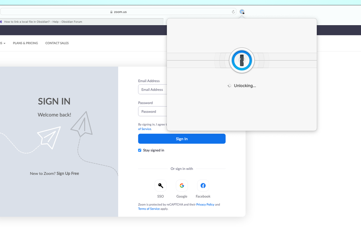Viewport: 361px width, 228px height.
Task: Click the large paper plane illustration
Action: point(49,137)
